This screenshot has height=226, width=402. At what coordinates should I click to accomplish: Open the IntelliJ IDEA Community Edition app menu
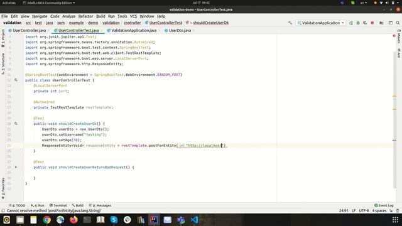point(49,3)
